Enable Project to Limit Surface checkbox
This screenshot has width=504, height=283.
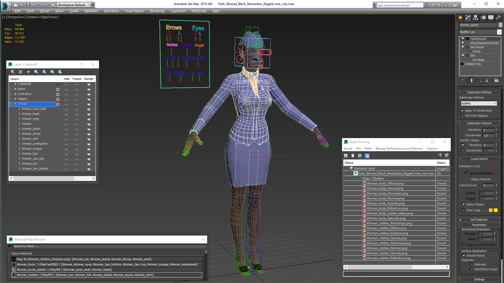(x=463, y=245)
